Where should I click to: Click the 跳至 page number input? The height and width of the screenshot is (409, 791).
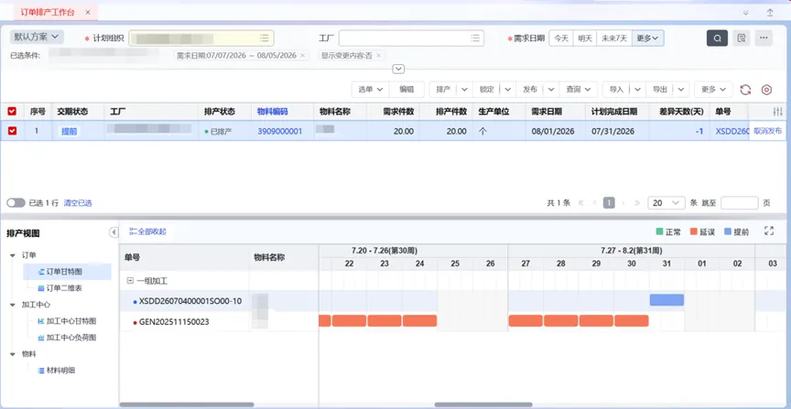tap(739, 203)
